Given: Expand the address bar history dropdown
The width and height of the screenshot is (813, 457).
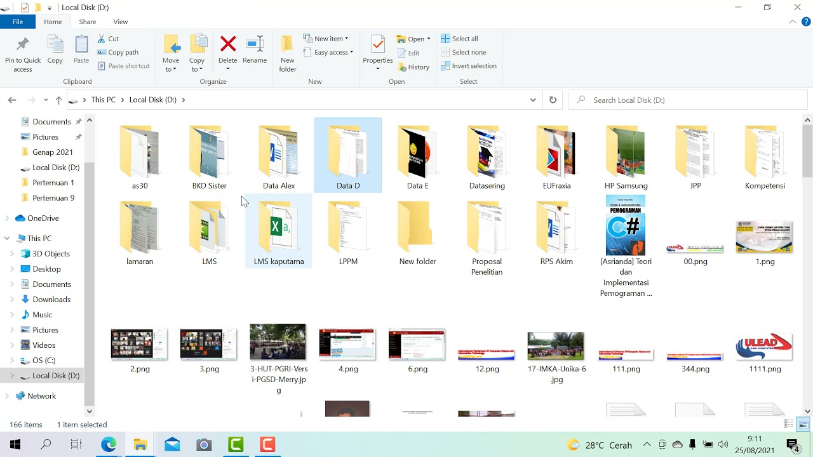Looking at the screenshot, I should (533, 100).
